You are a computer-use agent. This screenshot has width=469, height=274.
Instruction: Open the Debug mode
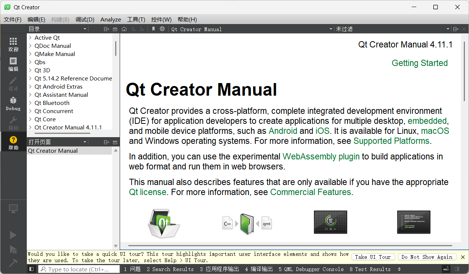(13, 104)
